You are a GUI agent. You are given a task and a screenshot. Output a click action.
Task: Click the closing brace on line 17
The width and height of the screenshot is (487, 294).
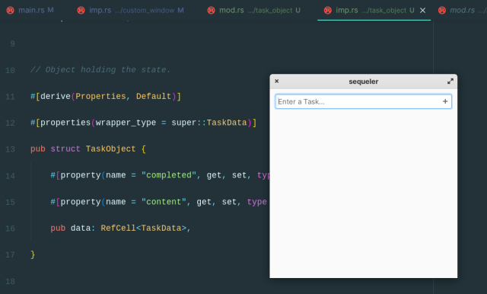click(x=33, y=254)
